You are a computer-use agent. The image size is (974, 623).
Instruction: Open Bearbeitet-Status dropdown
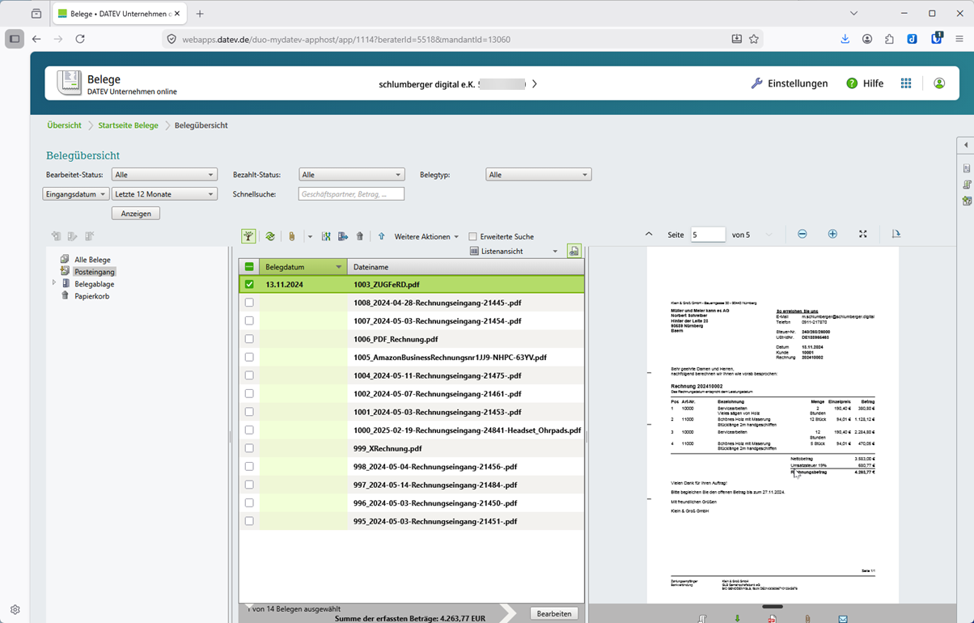(164, 175)
